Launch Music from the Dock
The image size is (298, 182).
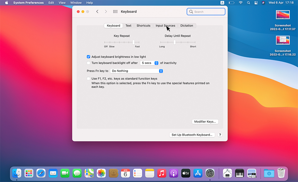(162, 173)
